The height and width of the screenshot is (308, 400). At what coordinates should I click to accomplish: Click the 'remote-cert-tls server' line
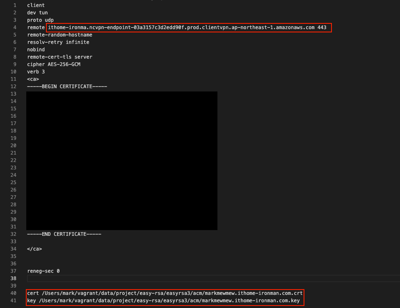(60, 57)
